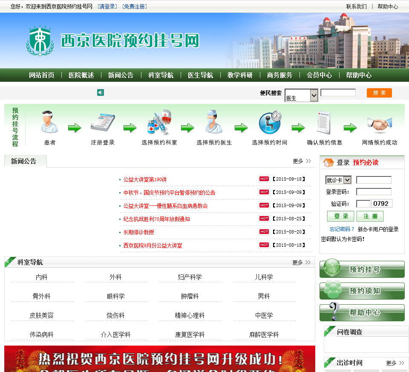Click the orange 搜索 button

(x=379, y=93)
